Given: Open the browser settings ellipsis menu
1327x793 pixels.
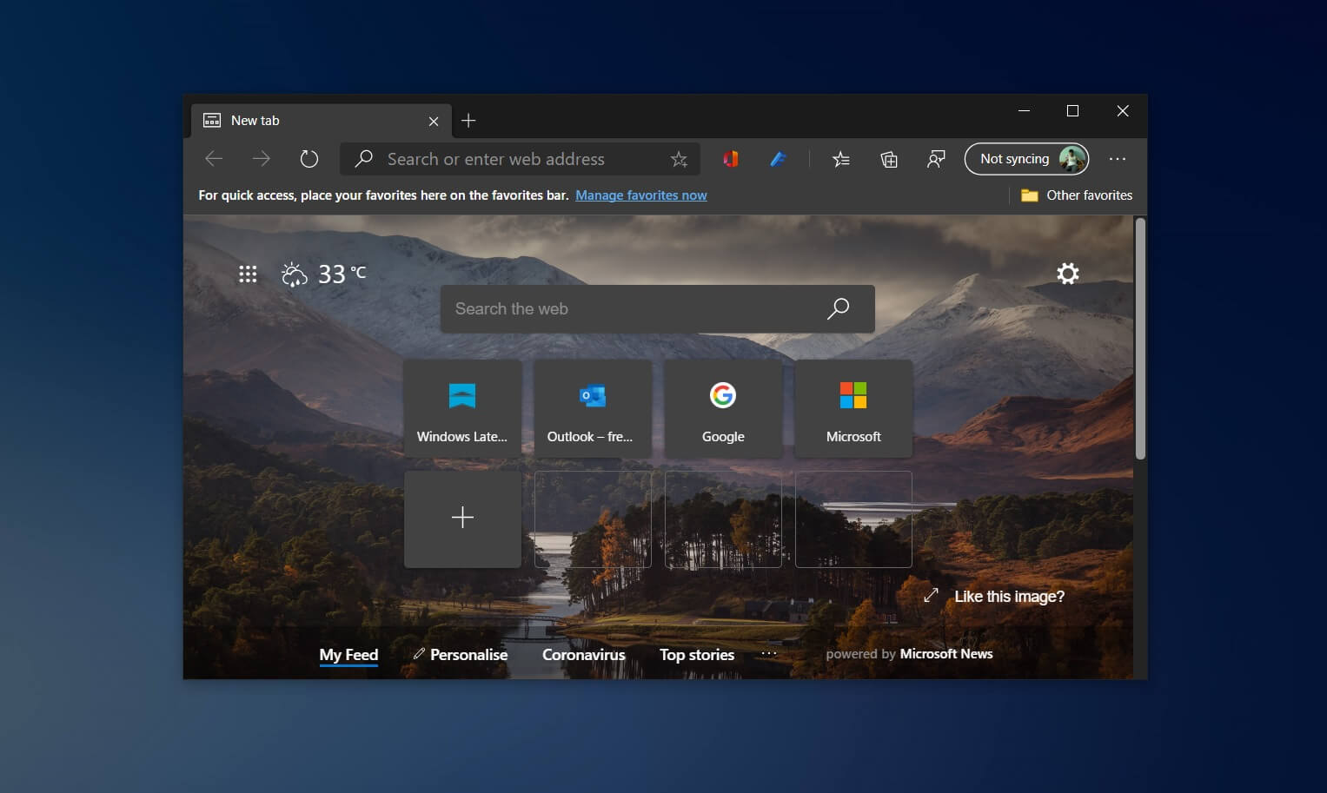Looking at the screenshot, I should [1118, 159].
